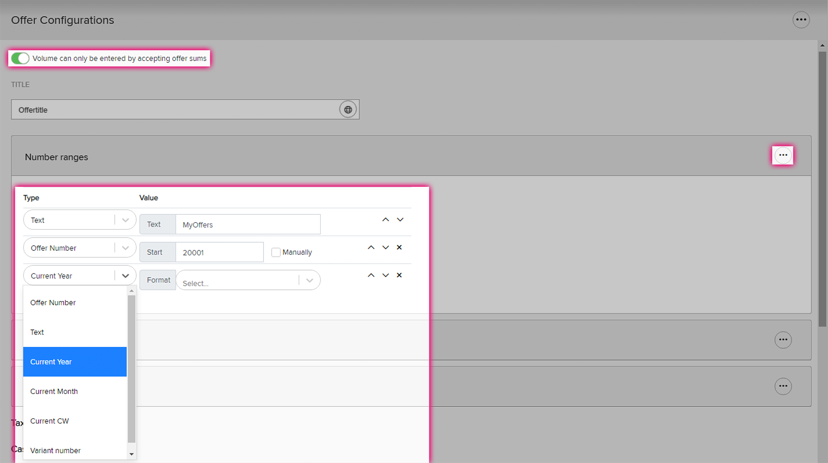Open the Format select dropdown

coord(248,280)
